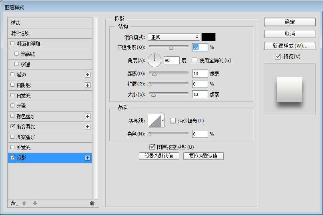Open the black shadow color swatch
Screen dimensions: 323x215
(209, 37)
